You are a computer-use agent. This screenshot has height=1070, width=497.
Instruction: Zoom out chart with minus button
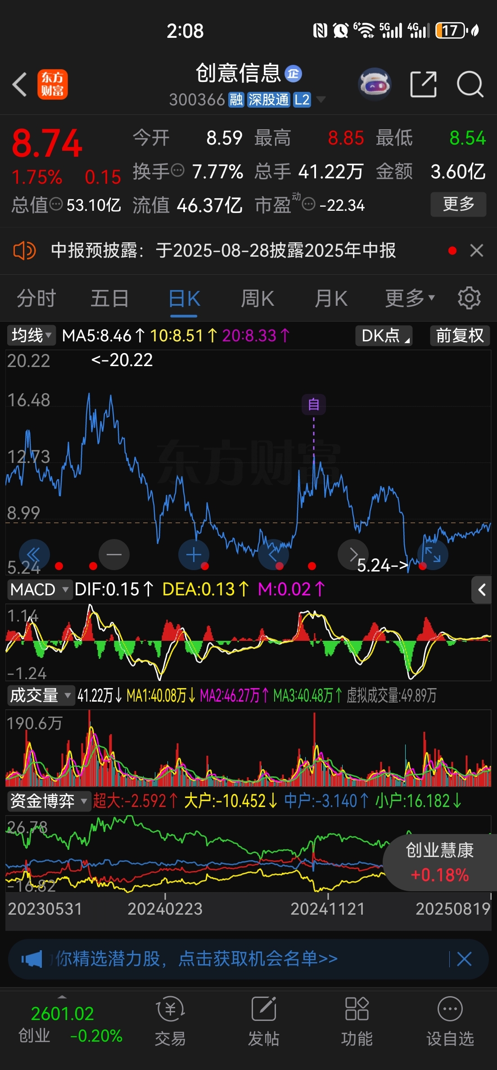click(114, 554)
